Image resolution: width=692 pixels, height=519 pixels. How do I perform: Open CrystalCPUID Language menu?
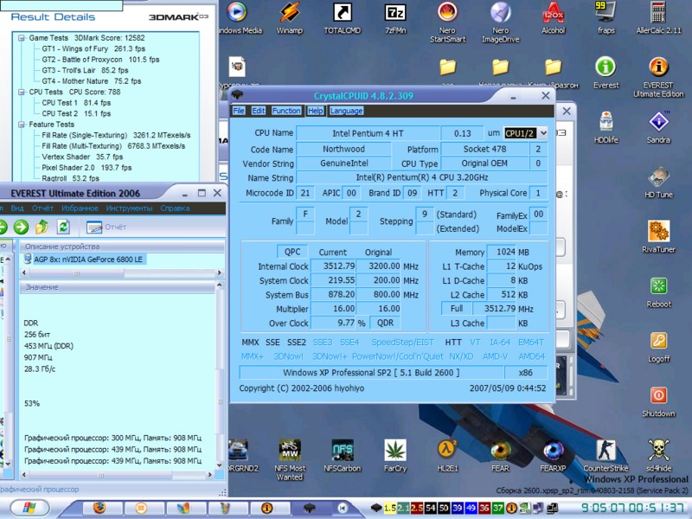click(347, 111)
